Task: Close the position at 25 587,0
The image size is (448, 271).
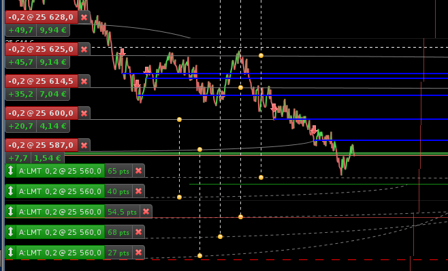Action: click(x=84, y=146)
